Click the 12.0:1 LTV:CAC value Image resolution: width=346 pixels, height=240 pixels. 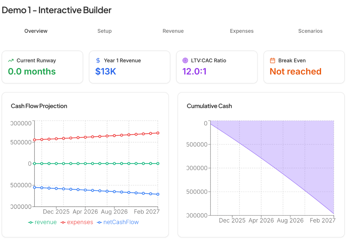coord(194,71)
